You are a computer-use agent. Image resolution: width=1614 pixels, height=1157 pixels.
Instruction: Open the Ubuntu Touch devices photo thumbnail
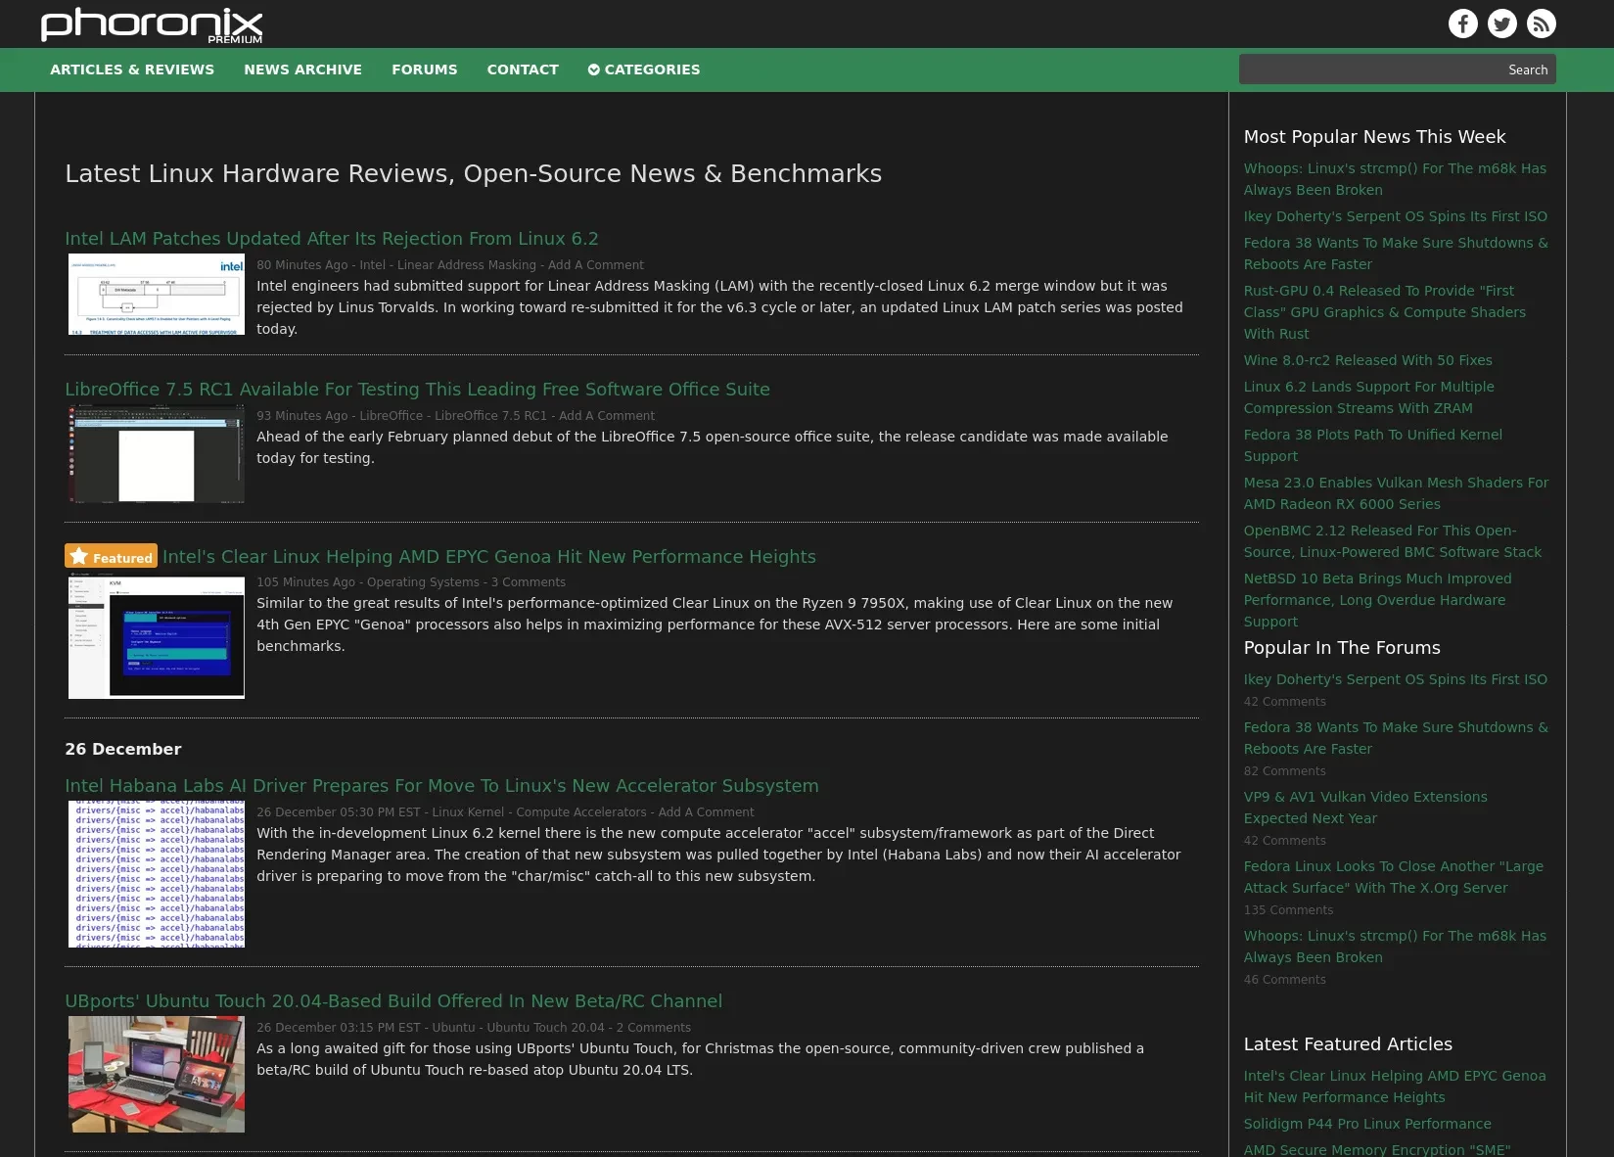point(157,1074)
